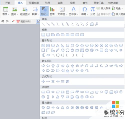Select the oval basic shape
This screenshot has height=119, width=125.
(53, 45)
